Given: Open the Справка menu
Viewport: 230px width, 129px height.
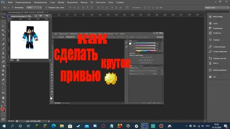Looking at the screenshot, I should click(x=120, y=3).
